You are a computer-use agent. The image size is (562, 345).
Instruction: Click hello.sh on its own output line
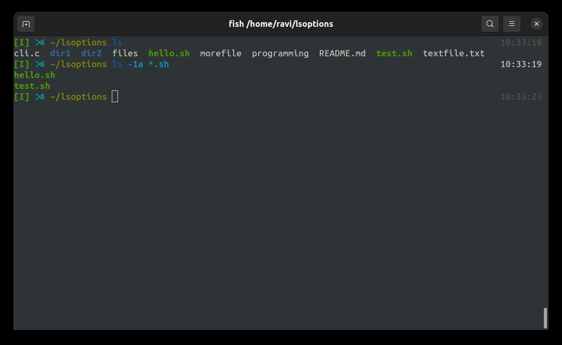(34, 75)
